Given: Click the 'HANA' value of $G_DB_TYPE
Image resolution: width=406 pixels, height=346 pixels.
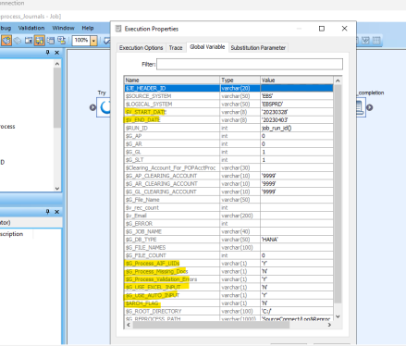Looking at the screenshot, I should tap(270, 240).
